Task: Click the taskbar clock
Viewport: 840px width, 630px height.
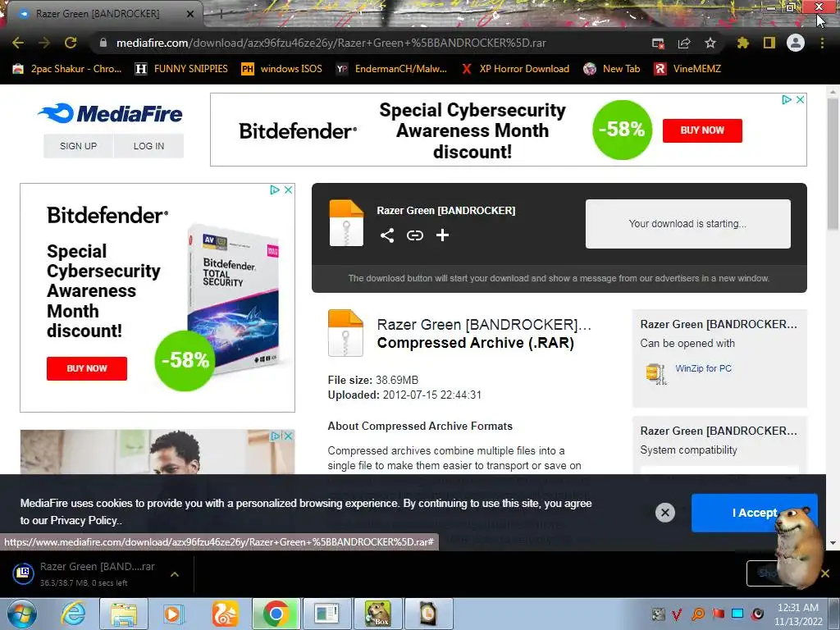Action: [x=798, y=614]
